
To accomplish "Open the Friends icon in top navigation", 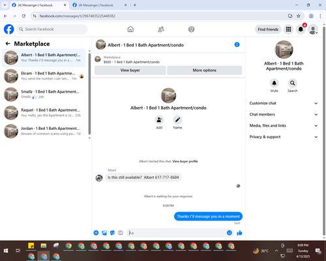I will [x=161, y=29].
